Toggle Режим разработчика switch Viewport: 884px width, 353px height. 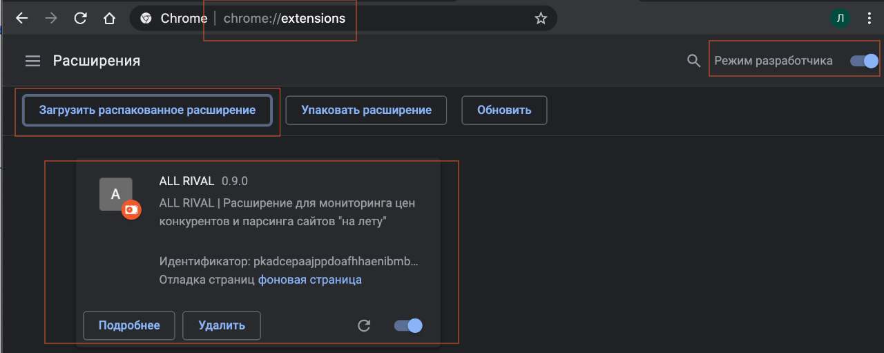(864, 61)
